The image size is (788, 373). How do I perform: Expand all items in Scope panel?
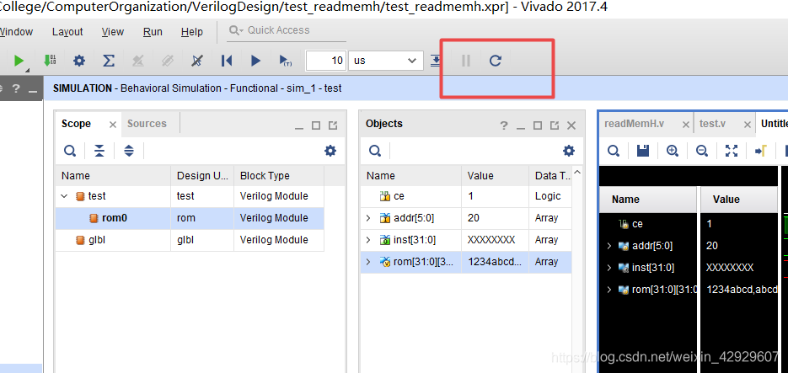[x=129, y=151]
